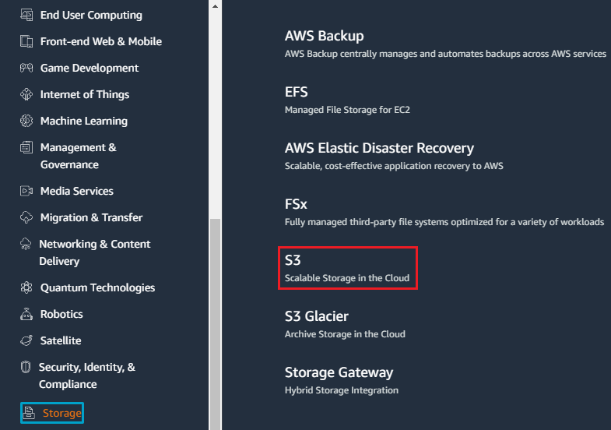Click the Quantum Technologies atom icon
The width and height of the screenshot is (611, 430).
tap(26, 287)
